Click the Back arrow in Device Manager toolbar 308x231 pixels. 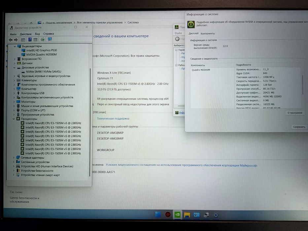(x=11, y=40)
